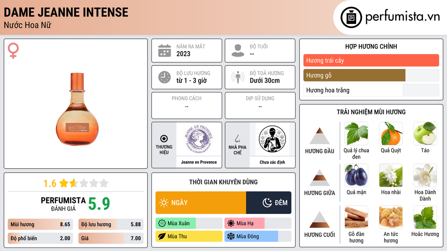Click the Mùa Đông season bar
Image resolution: width=447 pixels, height=251 pixels.
258,236
